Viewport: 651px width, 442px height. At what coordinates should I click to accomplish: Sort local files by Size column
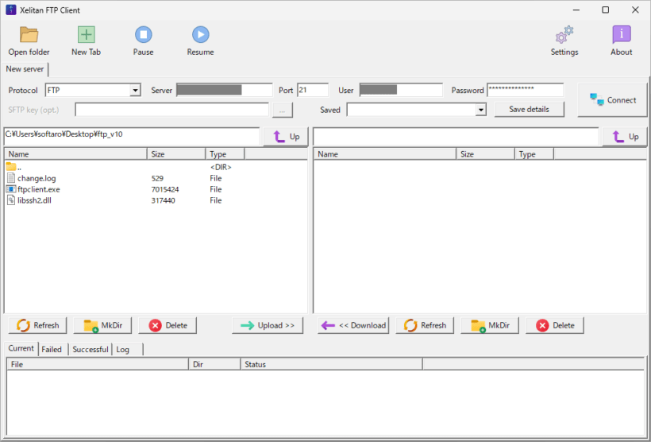point(176,154)
